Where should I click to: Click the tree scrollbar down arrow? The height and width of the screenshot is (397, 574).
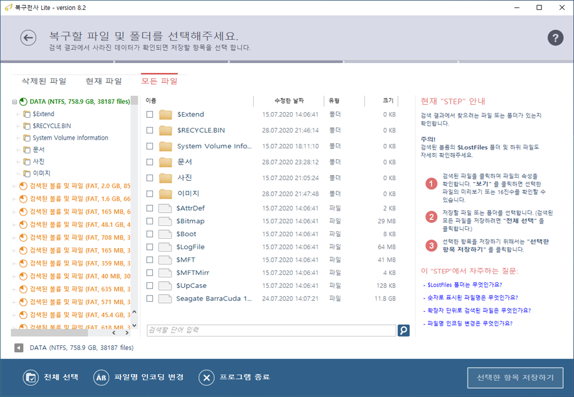pyautogui.click(x=134, y=325)
